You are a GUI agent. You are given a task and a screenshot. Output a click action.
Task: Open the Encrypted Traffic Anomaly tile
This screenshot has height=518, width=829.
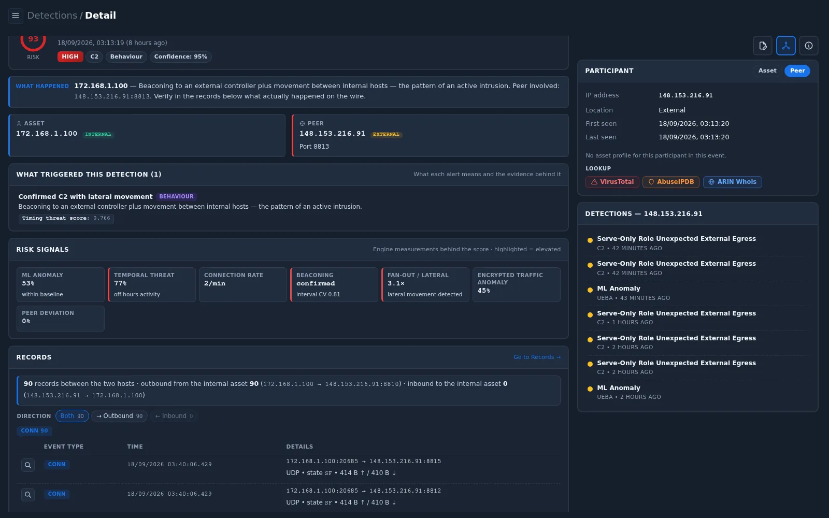(x=517, y=284)
